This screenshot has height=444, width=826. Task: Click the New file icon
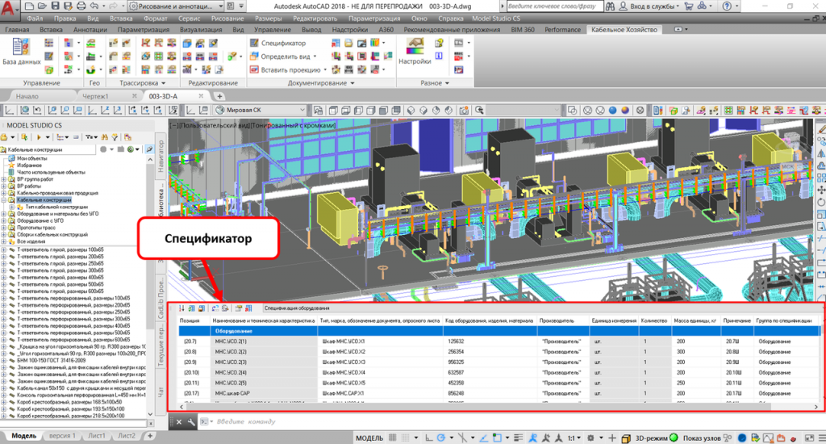pos(30,6)
